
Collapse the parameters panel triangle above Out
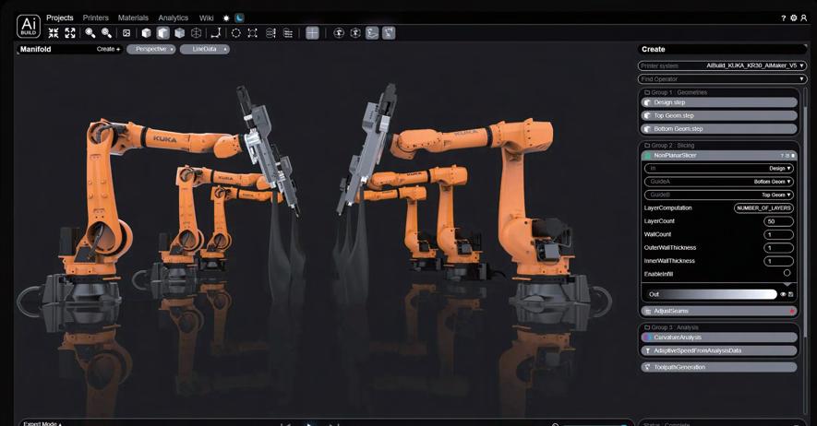[787, 285]
